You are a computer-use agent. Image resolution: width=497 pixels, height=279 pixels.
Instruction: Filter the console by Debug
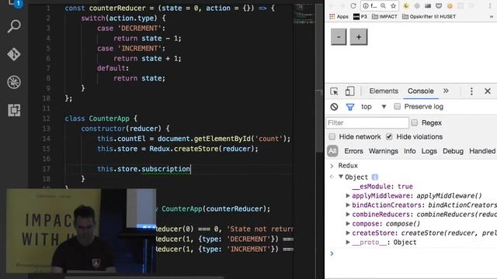(x=453, y=151)
